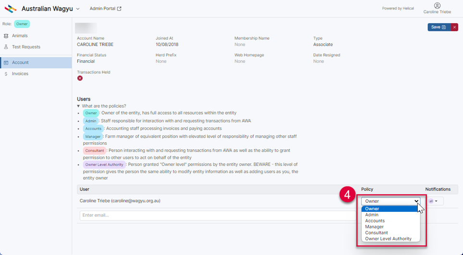Image resolution: width=463 pixels, height=255 pixels.
Task: Click the Animals cow icon
Action: [6, 36]
